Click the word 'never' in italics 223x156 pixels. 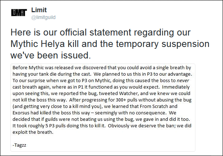183,80
